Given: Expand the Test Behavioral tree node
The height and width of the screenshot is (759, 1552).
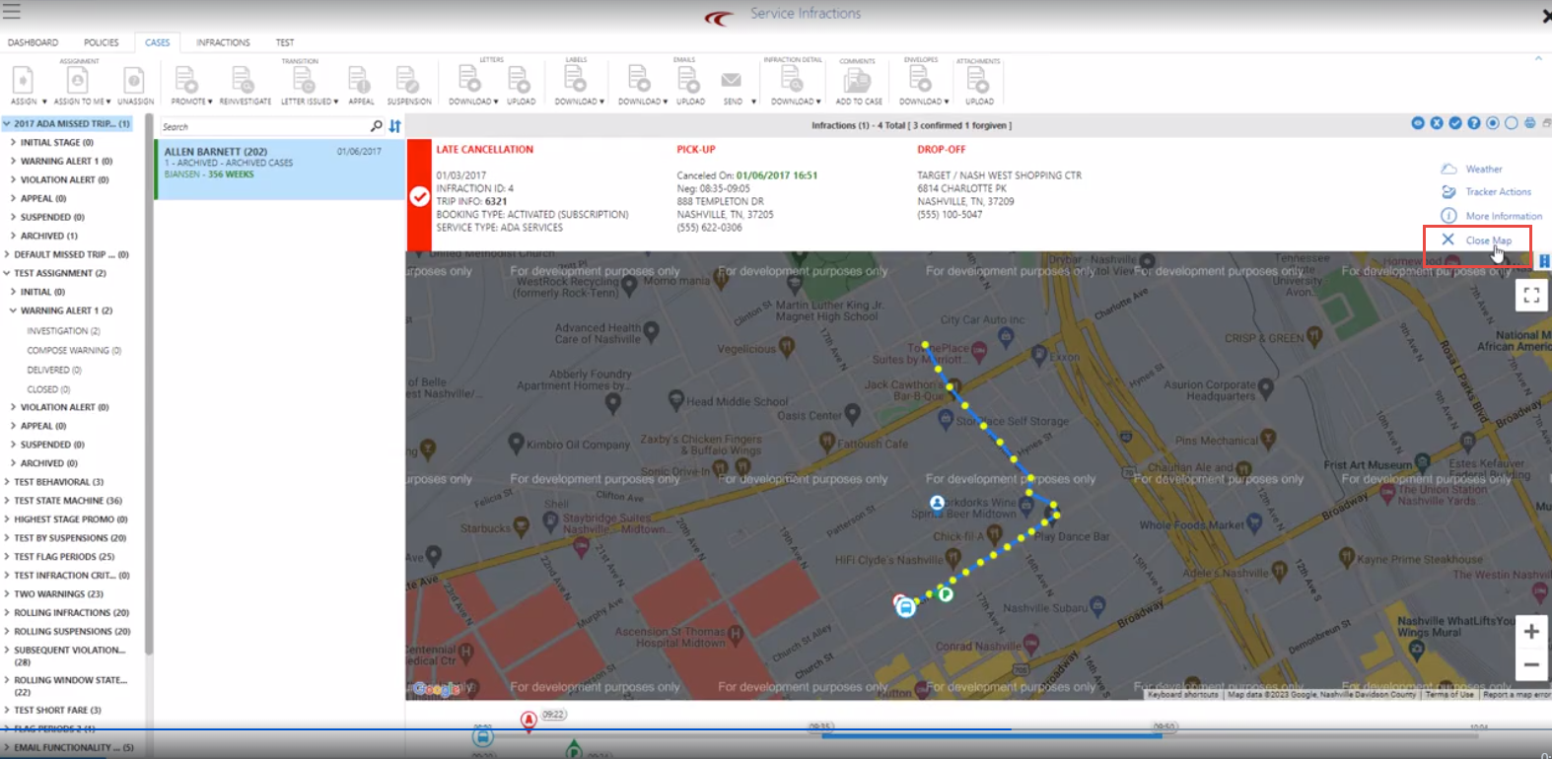Looking at the screenshot, I should pyautogui.click(x=7, y=482).
